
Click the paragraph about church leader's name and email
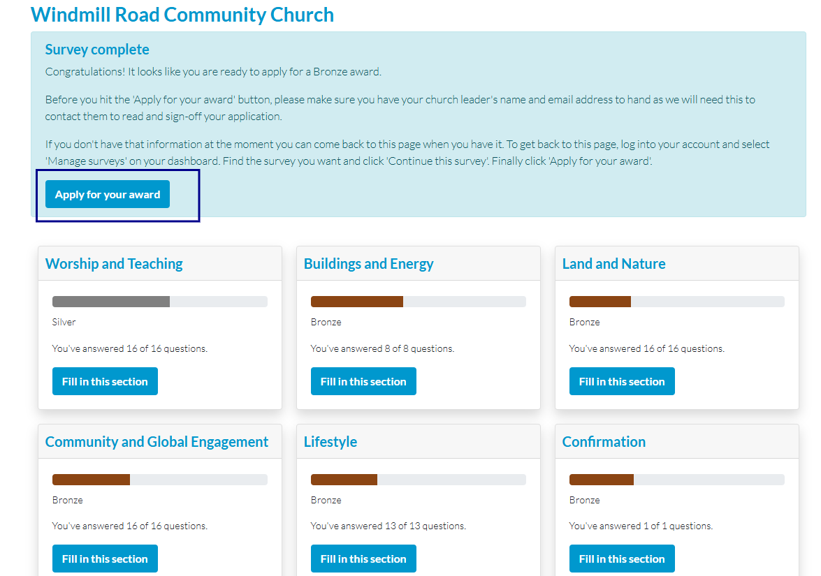(x=400, y=108)
